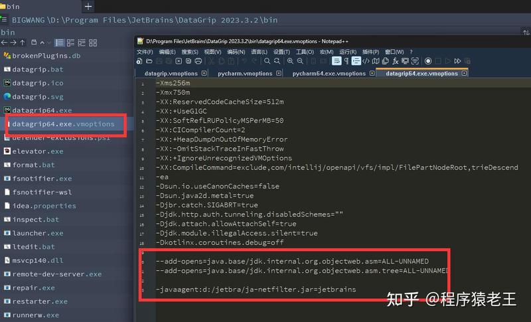531x322 pixels.
Task: Open the 语言(L) menu
Action: tap(259, 52)
